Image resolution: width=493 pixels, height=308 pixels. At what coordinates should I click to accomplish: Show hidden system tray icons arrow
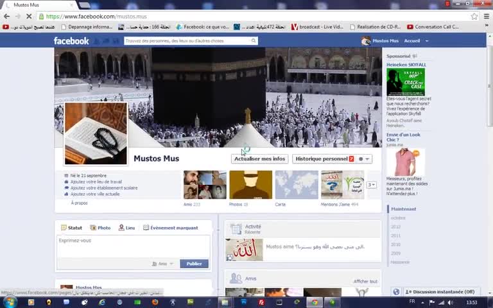[422, 302]
